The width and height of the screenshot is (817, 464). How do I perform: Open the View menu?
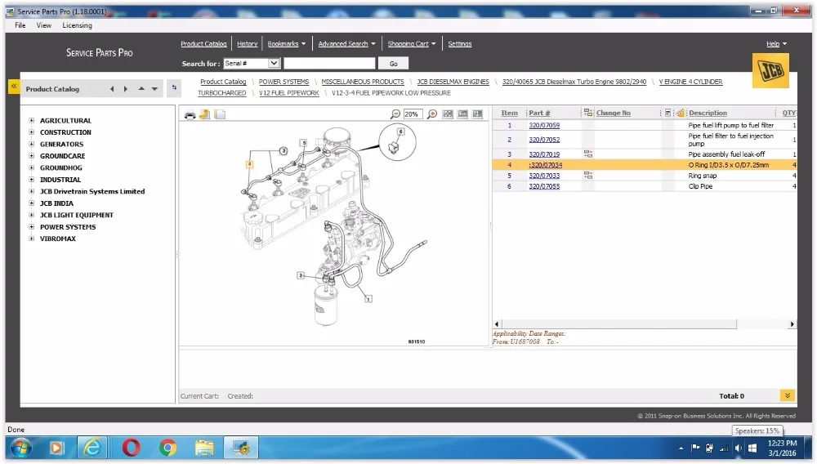coord(44,25)
